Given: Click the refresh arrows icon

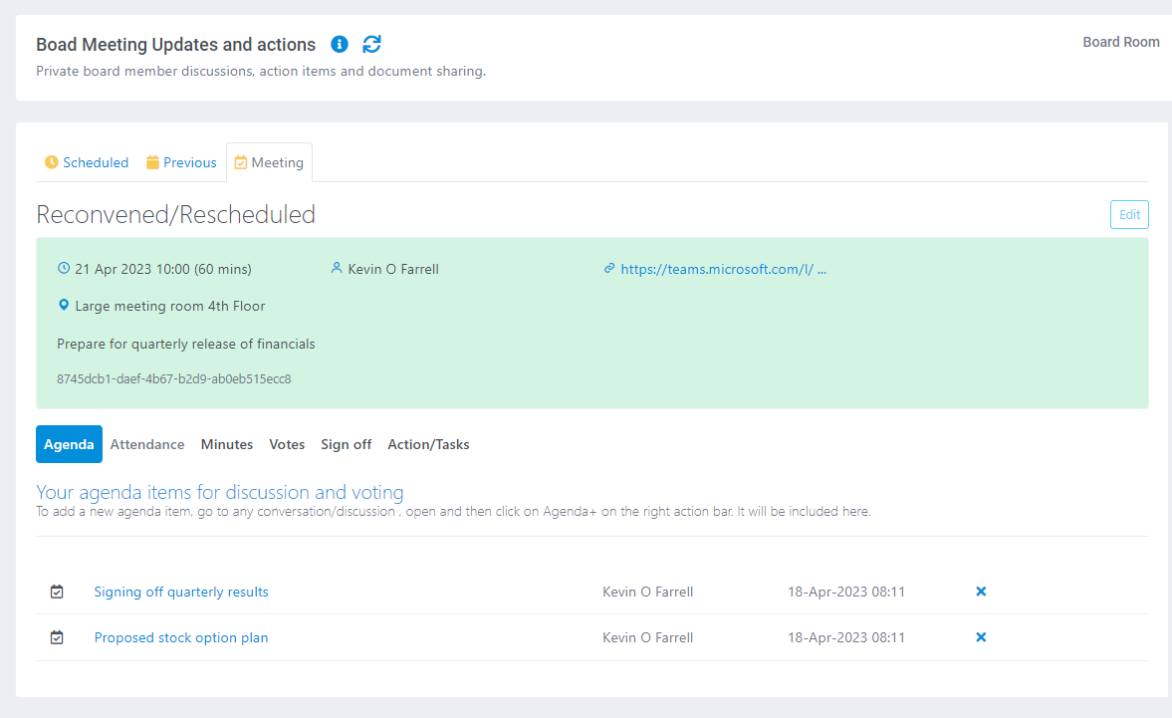Looking at the screenshot, I should [x=371, y=44].
